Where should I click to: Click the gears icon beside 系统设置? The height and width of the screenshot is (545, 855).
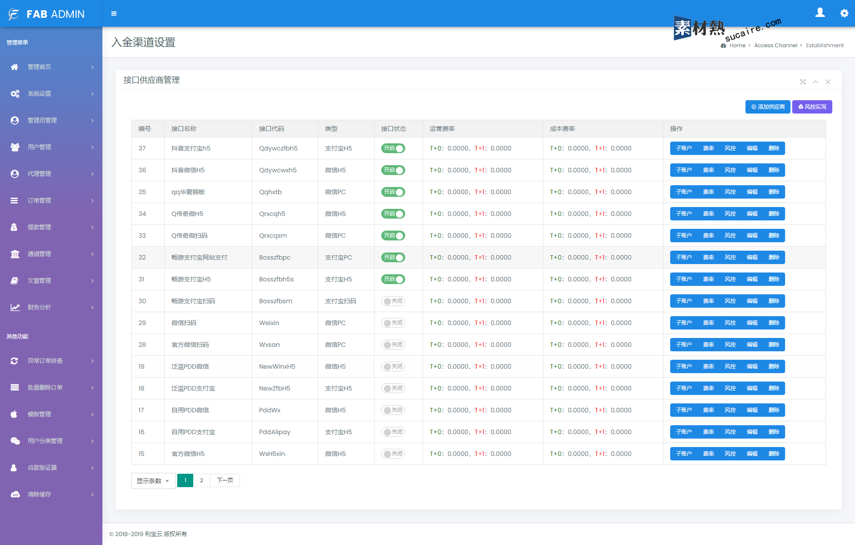(x=15, y=94)
